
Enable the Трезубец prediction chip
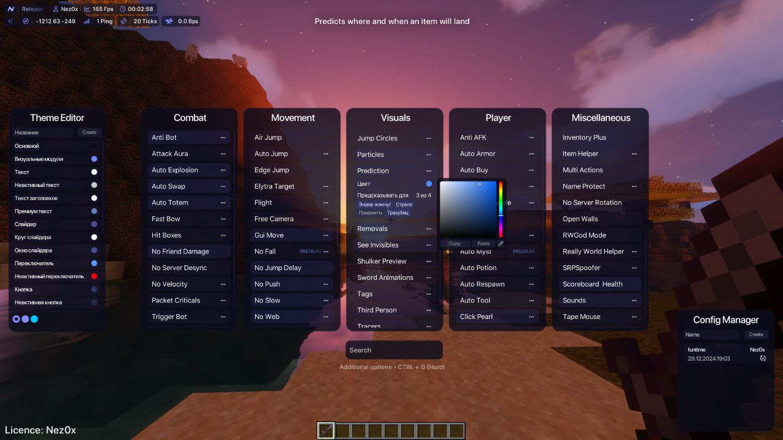[398, 213]
